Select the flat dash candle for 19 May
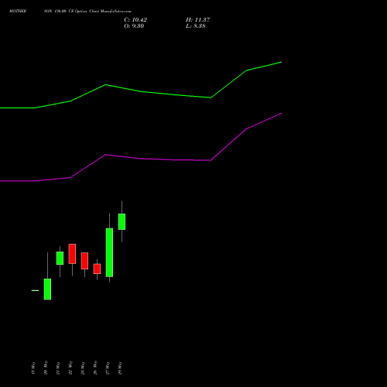Viewport: 387px width, 387px height. point(35,290)
